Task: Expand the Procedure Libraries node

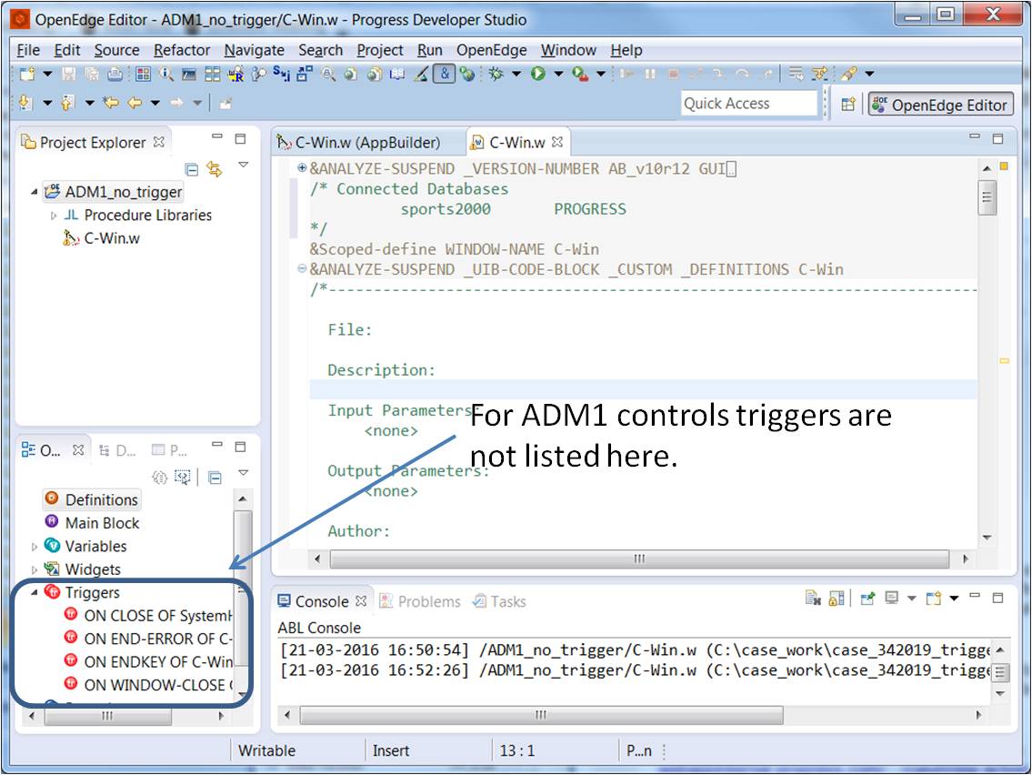Action: coord(54,216)
